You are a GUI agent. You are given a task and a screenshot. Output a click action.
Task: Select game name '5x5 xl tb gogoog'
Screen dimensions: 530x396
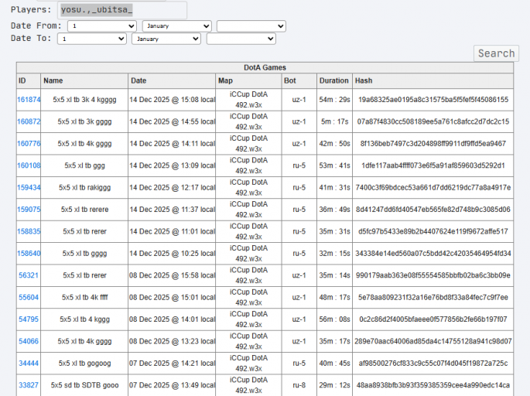[x=84, y=364]
